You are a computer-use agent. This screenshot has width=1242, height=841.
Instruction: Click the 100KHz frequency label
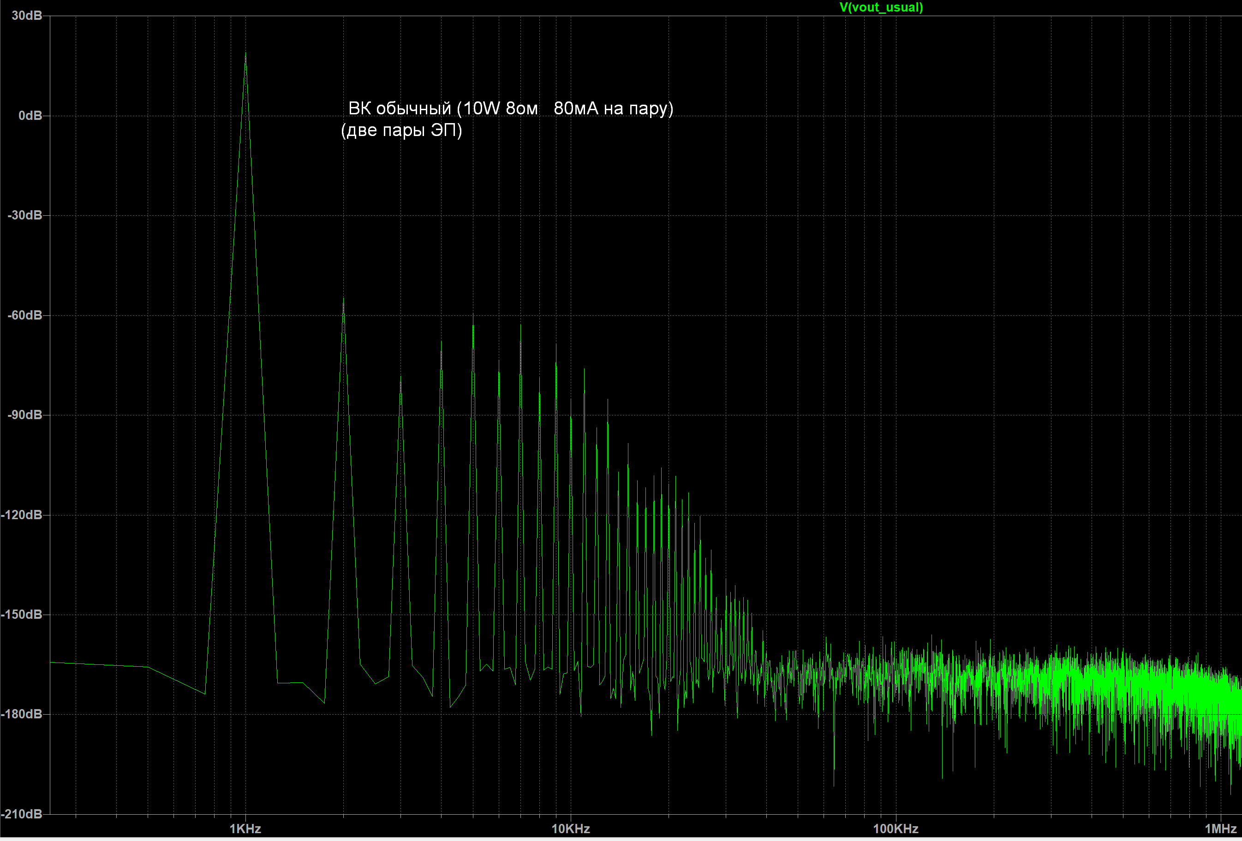pos(896,829)
